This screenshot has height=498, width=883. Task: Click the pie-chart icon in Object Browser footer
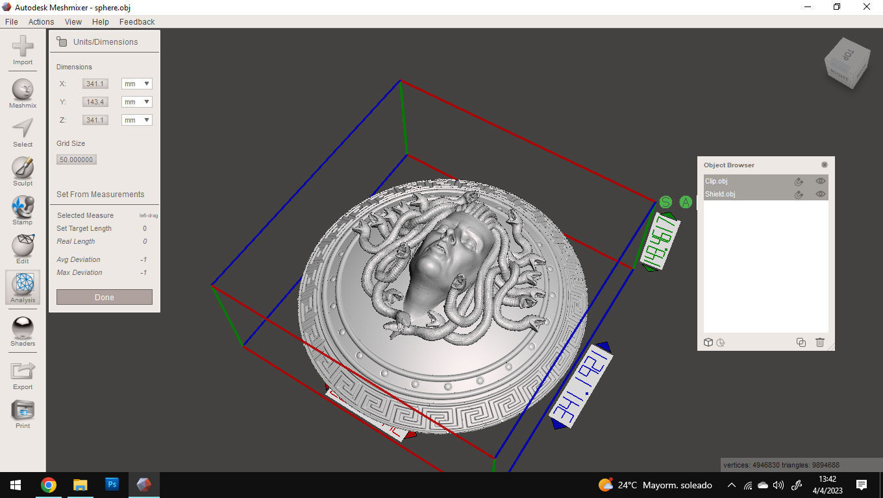point(721,342)
